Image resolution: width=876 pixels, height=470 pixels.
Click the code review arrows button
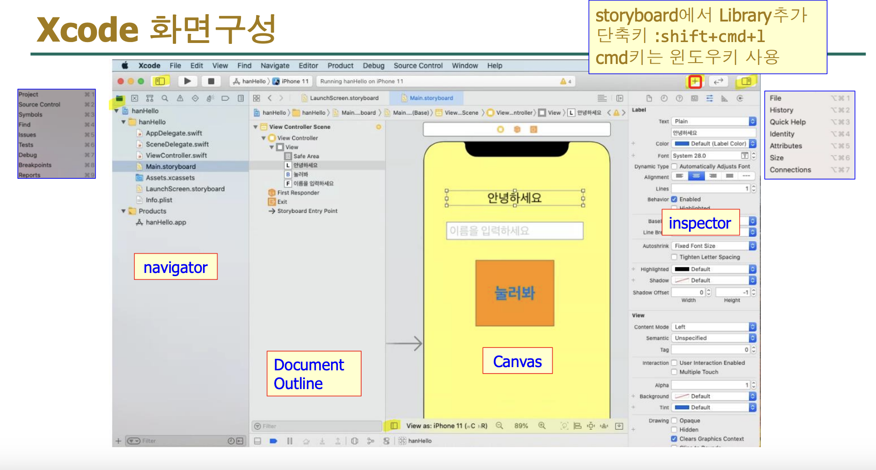[x=718, y=81]
